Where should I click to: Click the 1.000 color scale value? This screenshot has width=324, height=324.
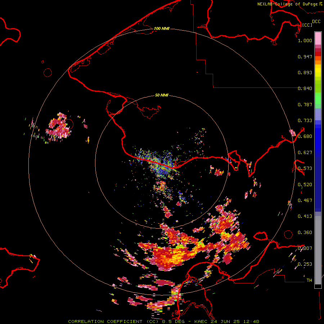point(305,40)
